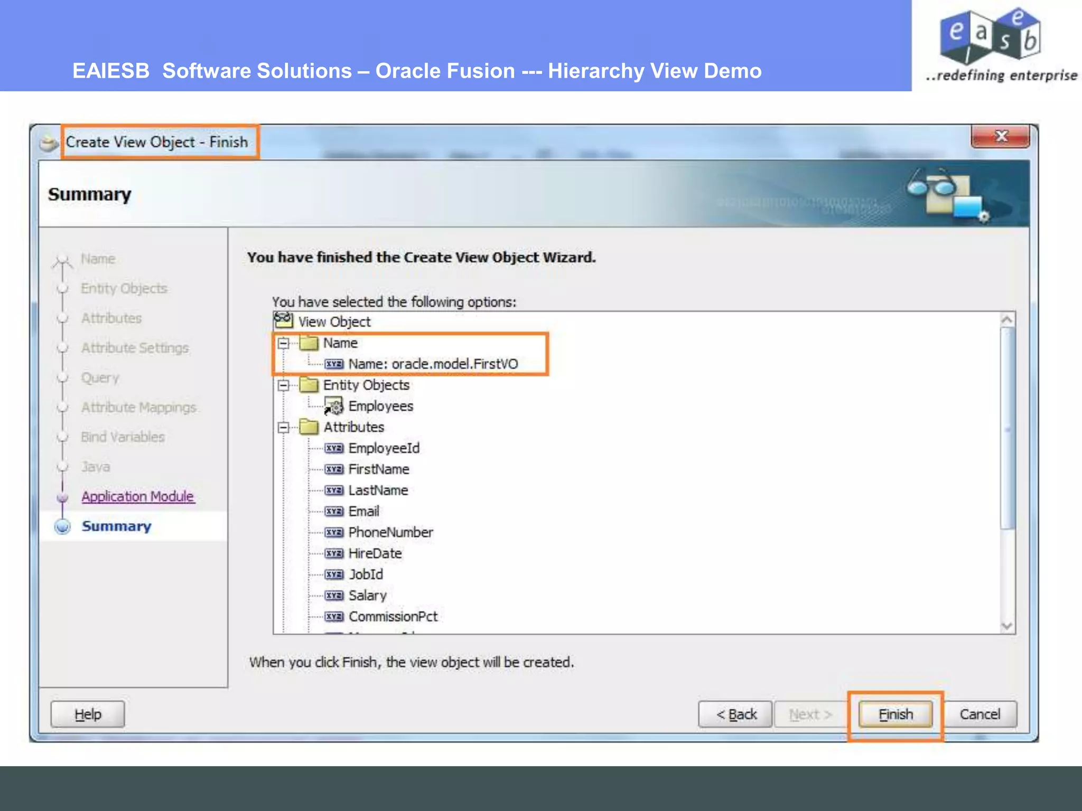The height and width of the screenshot is (811, 1082).
Task: Collapse the Name folder node
Action: click(284, 343)
